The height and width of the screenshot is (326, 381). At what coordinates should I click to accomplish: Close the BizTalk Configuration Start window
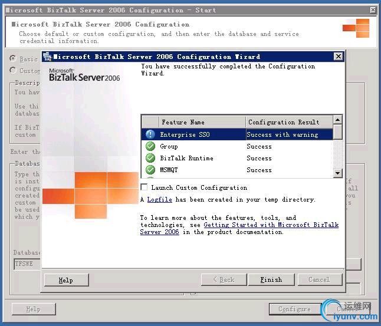pyautogui.click(x=373, y=10)
